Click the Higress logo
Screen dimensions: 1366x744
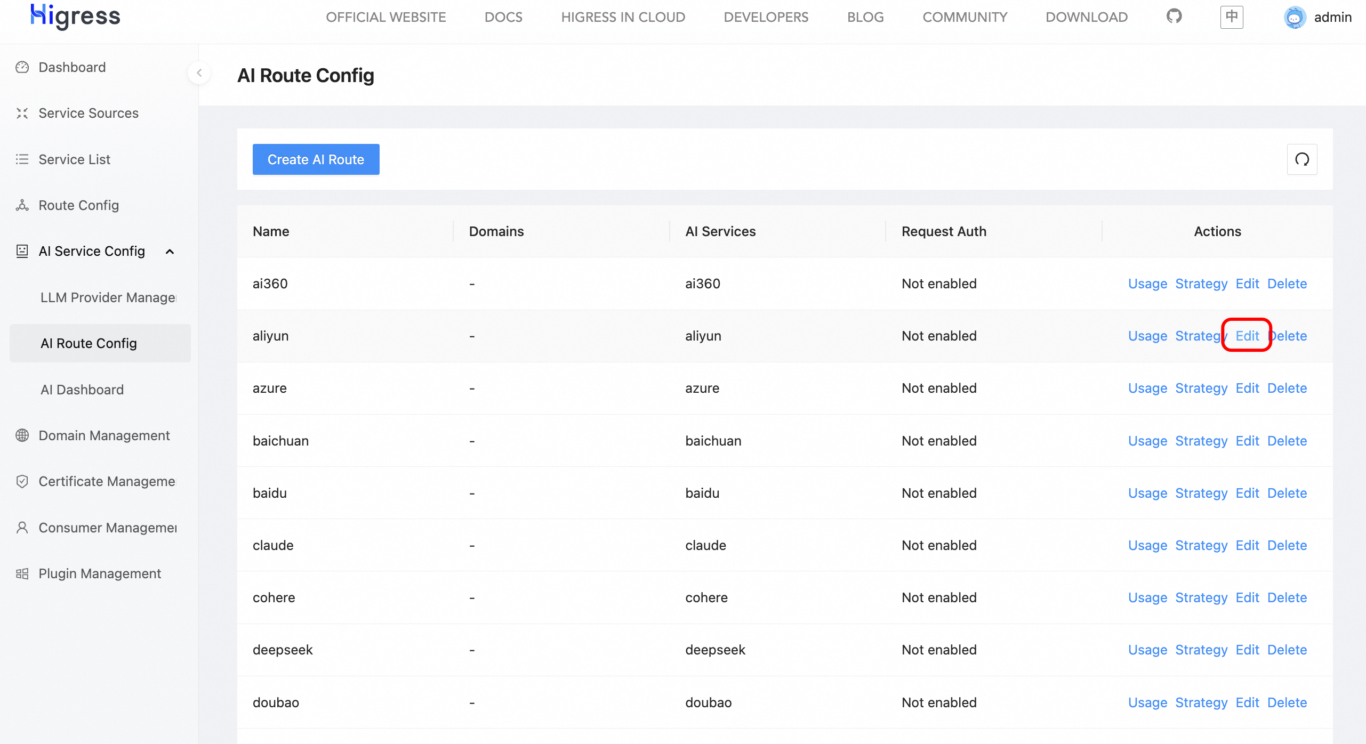(75, 17)
